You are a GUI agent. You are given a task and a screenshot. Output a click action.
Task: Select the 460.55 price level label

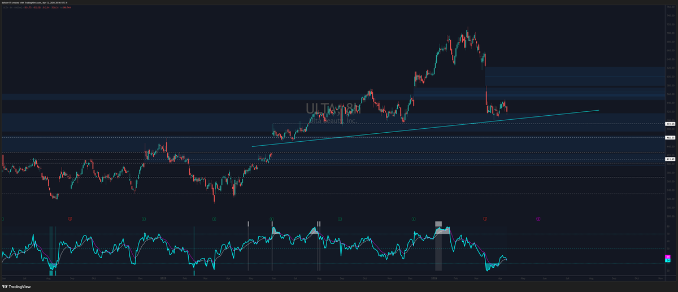671,137
